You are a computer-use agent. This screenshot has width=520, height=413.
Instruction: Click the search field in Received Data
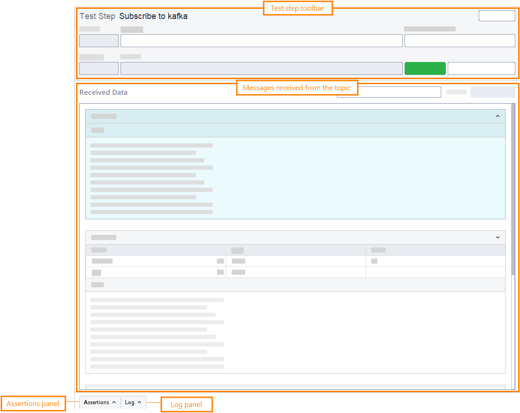point(388,92)
